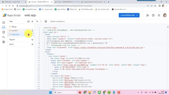Show hidden system tray icons chevron
169x95 pixels.
click(138, 92)
